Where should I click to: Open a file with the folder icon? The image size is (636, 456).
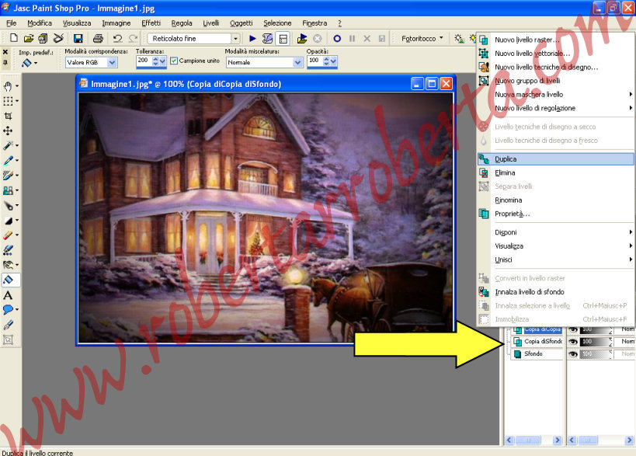(x=29, y=39)
